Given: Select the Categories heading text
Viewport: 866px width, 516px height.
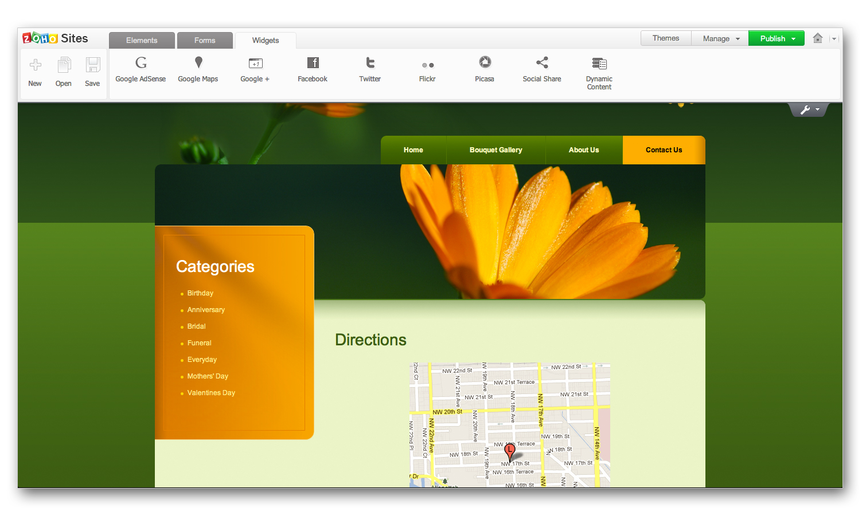Looking at the screenshot, I should click(x=215, y=266).
